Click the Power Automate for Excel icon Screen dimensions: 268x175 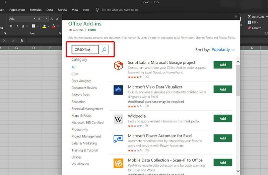(118, 139)
